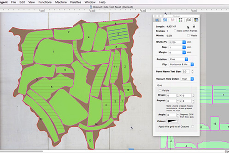
Task: Open the last machine tab icon in Queue palette
Action: [x=196, y=20]
